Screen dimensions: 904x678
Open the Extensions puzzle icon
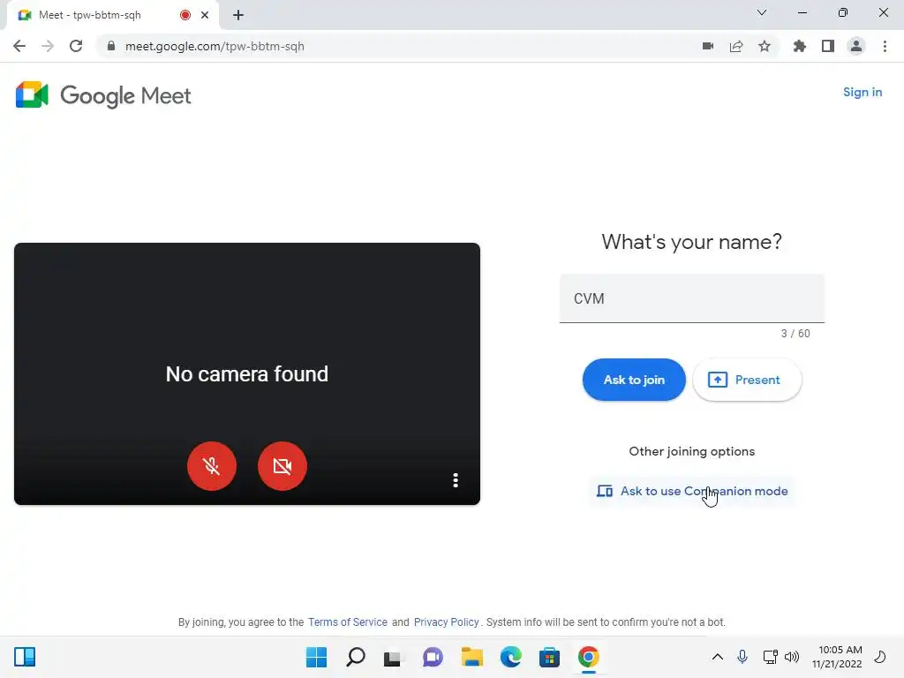pos(800,46)
